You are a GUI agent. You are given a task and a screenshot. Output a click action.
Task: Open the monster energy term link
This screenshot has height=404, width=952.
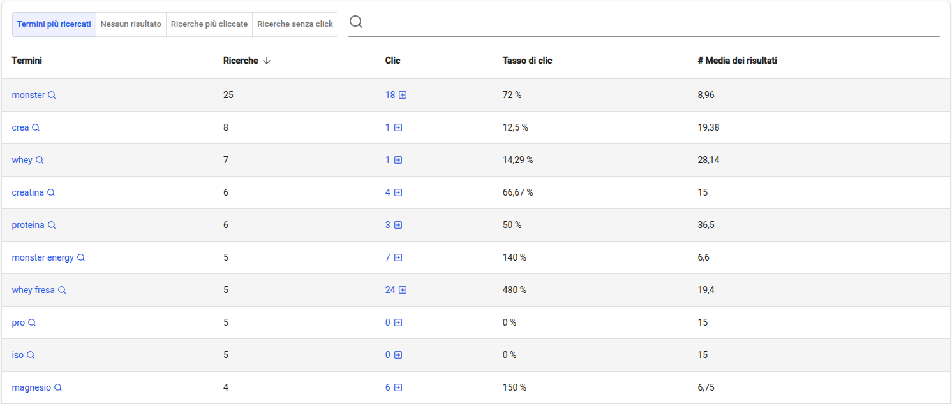[x=43, y=257]
